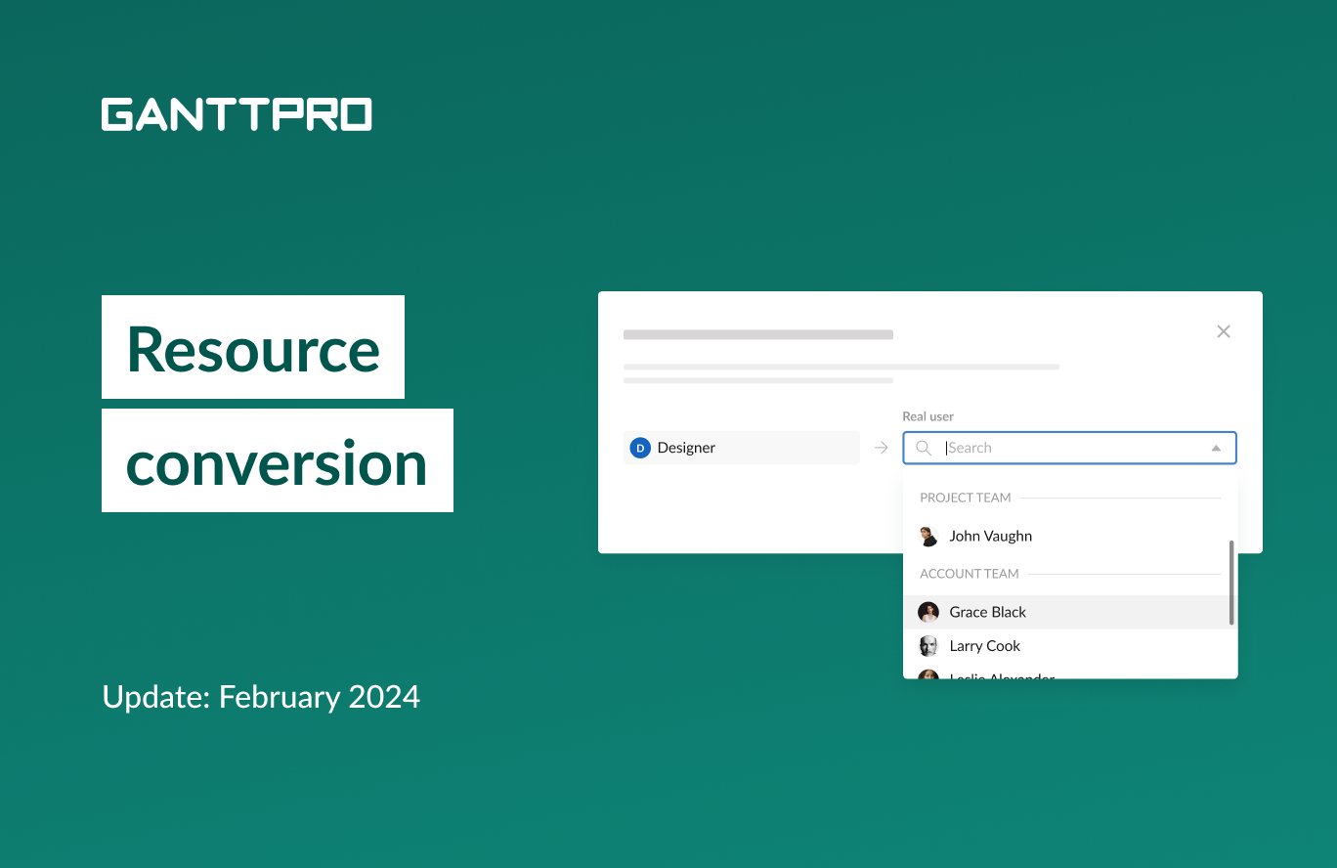Viewport: 1337px width, 868px height.
Task: Click the magnifying glass search icon
Action: pyautogui.click(x=924, y=448)
